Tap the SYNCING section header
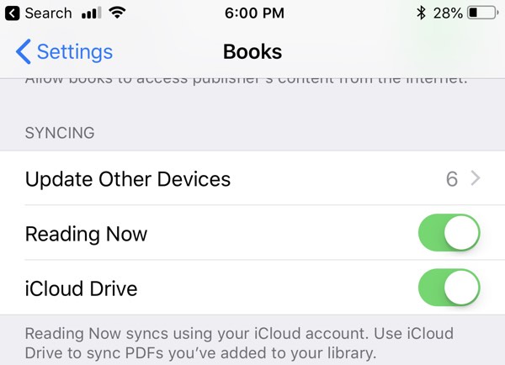Viewport: 505px width, 365px height. click(x=60, y=133)
